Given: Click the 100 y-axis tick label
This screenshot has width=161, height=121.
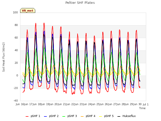Looking at the screenshot, I should click(x=15, y=12).
